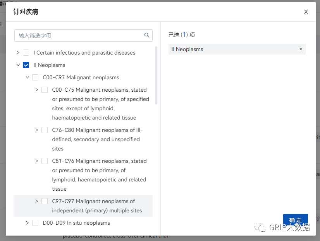Image resolution: width=320 pixels, height=241 pixels.
Task: Expand C97-C97 multiple sites node
Action: click(x=37, y=201)
